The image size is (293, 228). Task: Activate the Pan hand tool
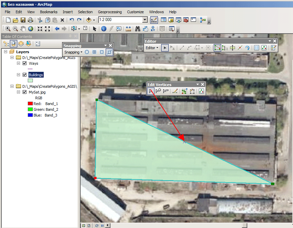coord(23,28)
